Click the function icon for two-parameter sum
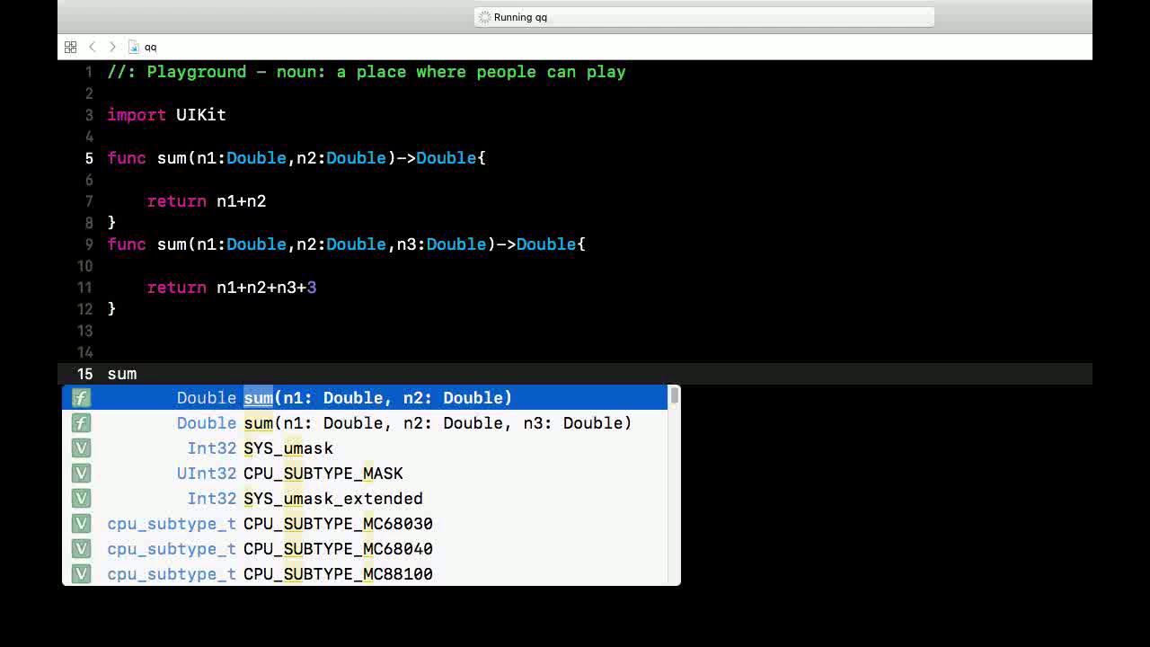The image size is (1150, 647). tap(81, 398)
